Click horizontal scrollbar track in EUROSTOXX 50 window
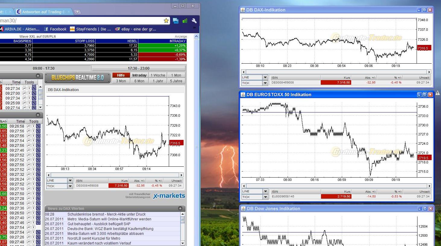 click(x=336, y=186)
